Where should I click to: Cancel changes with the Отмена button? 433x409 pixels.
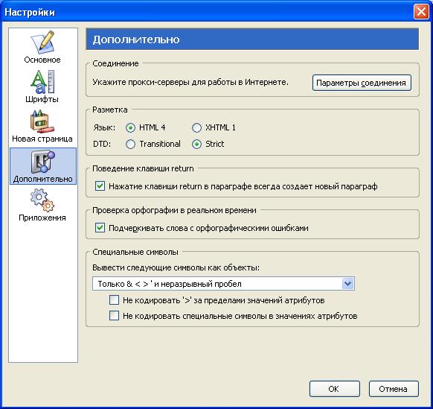tap(394, 389)
